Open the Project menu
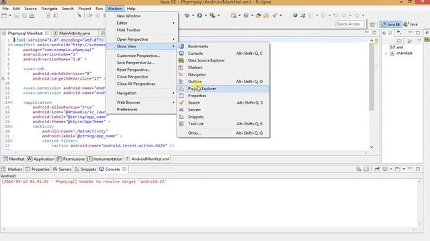The width and height of the screenshot is (430, 241). (85, 9)
